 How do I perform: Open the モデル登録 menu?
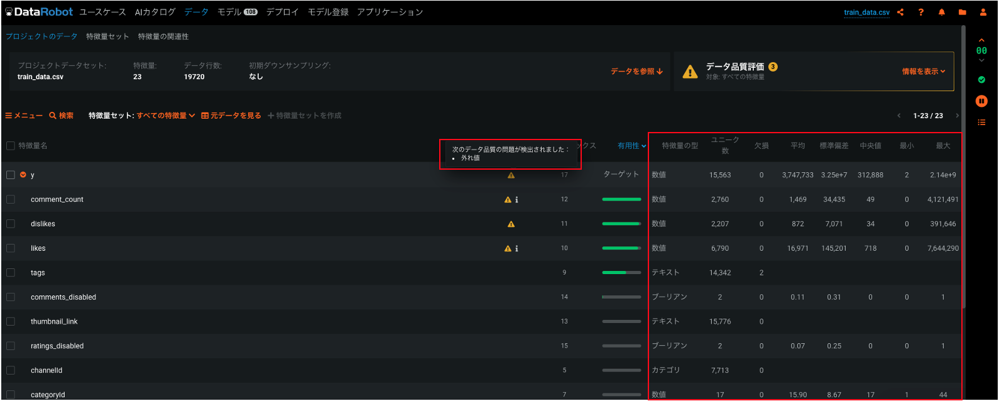(x=328, y=12)
